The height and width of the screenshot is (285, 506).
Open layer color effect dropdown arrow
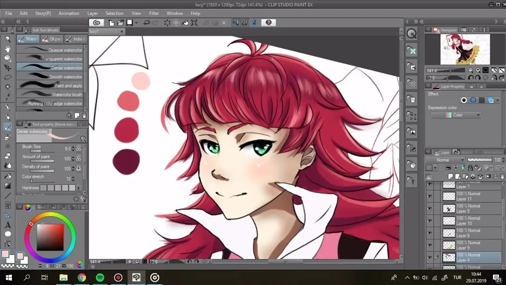(x=498, y=100)
